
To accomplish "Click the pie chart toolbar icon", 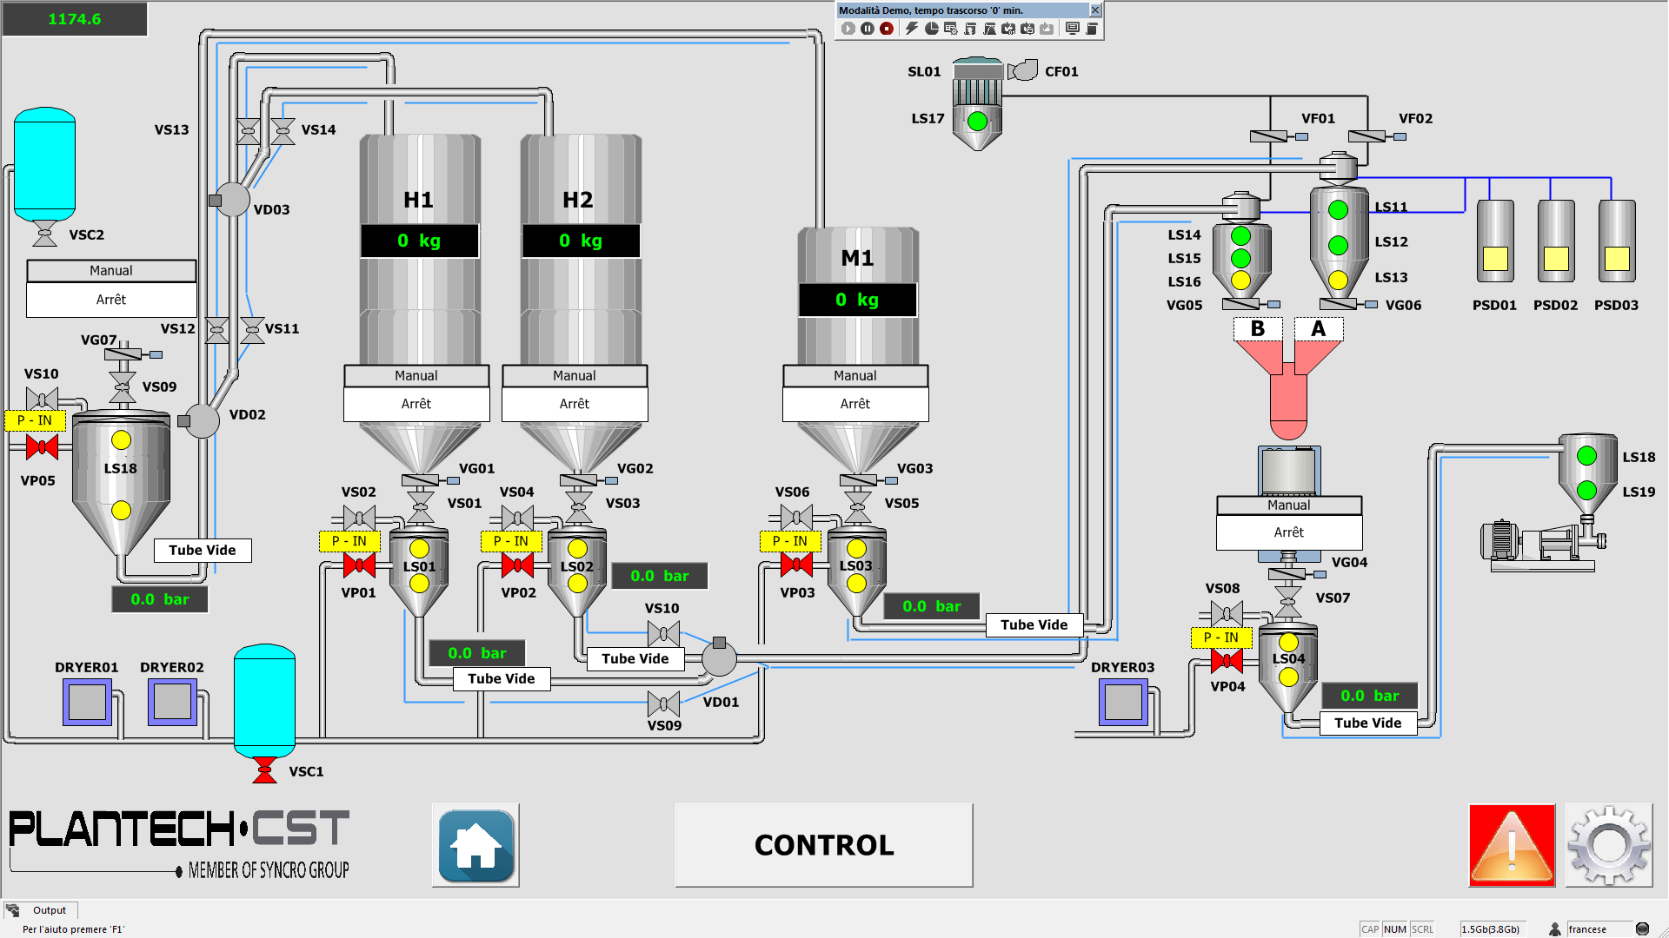I will coord(931,29).
